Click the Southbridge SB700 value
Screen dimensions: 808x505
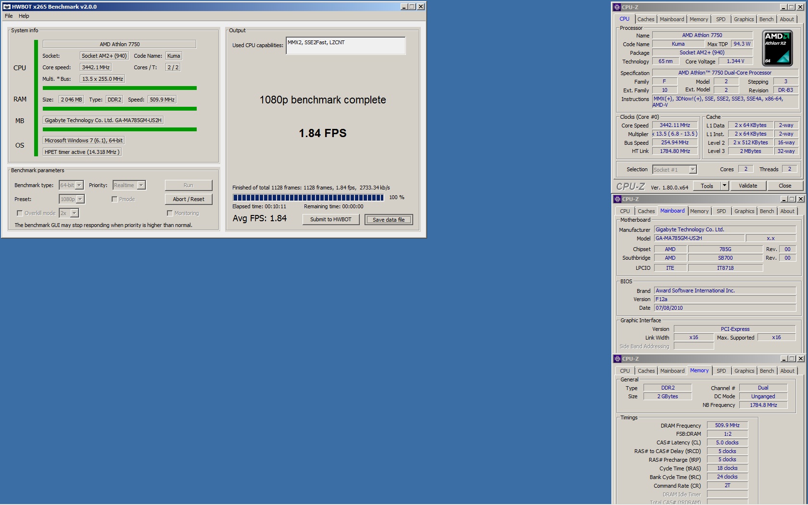[x=725, y=258]
